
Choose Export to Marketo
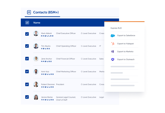click(125, 51)
